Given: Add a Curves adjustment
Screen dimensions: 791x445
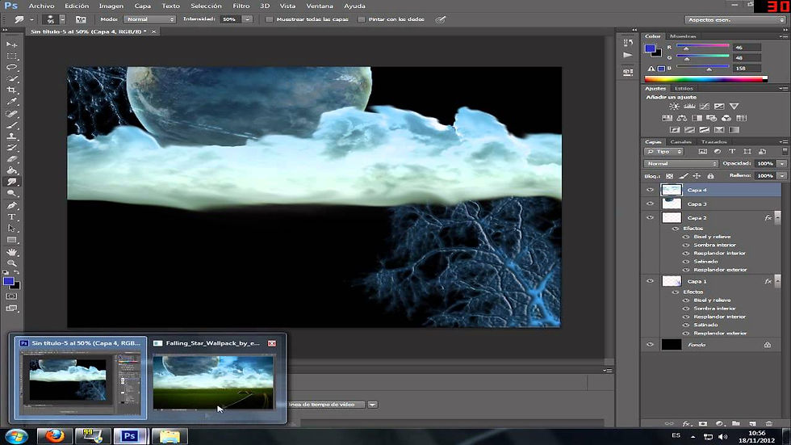Looking at the screenshot, I should point(704,107).
